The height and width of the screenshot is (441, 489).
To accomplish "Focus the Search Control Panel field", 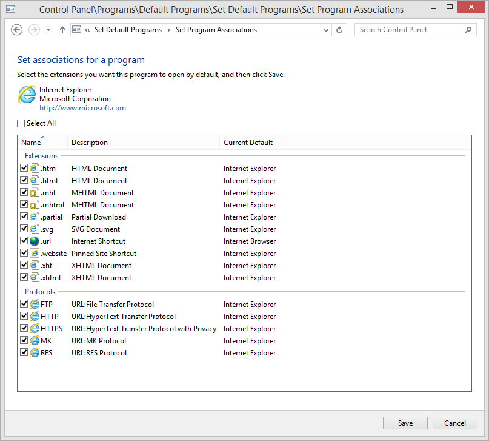I will click(x=416, y=30).
